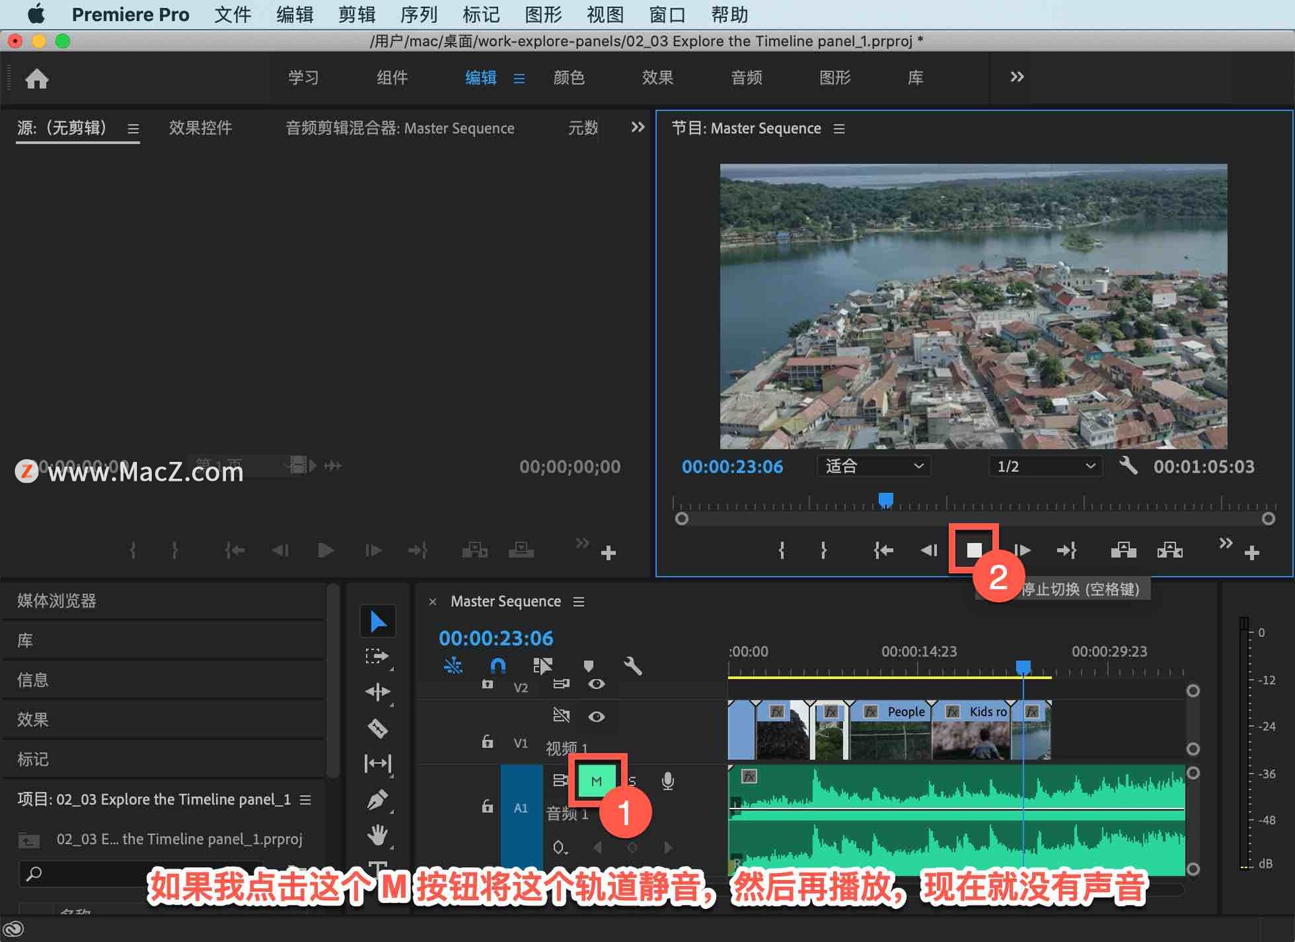
Task: Open 窗口 menu in menu bar
Action: pyautogui.click(x=667, y=14)
